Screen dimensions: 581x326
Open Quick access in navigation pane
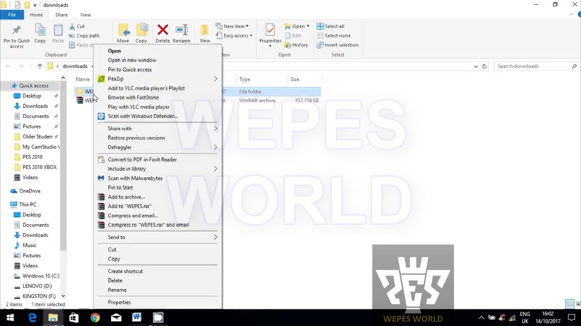coord(34,86)
